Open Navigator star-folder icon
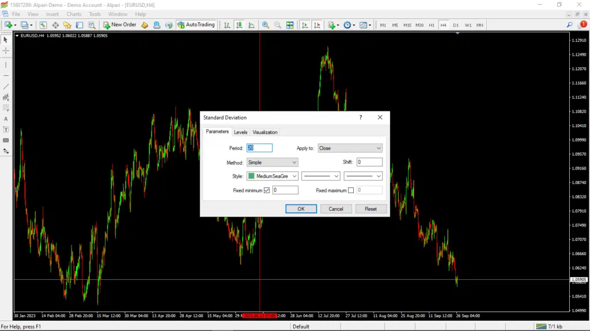Screen dimensions: 590x331 point(67,25)
